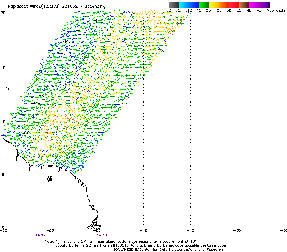This screenshot has height=252, width=287.
Task: Click the orange 25-30 knots legend swatch
Action: click(224, 5)
